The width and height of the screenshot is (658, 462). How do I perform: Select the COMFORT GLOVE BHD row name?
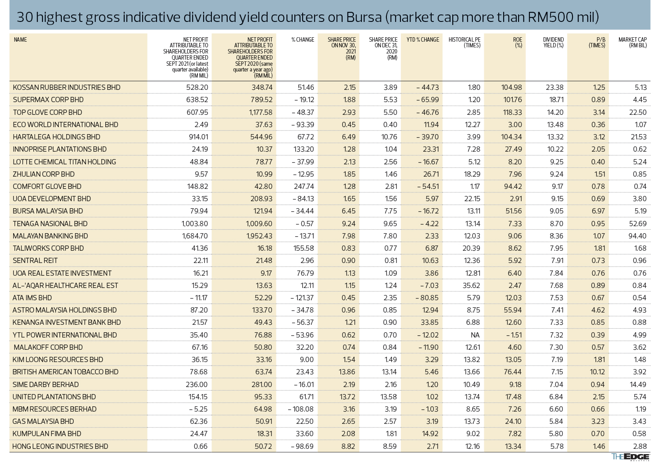[47, 186]
